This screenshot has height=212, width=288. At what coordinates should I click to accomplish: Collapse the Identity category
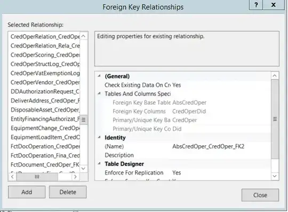click(99, 137)
